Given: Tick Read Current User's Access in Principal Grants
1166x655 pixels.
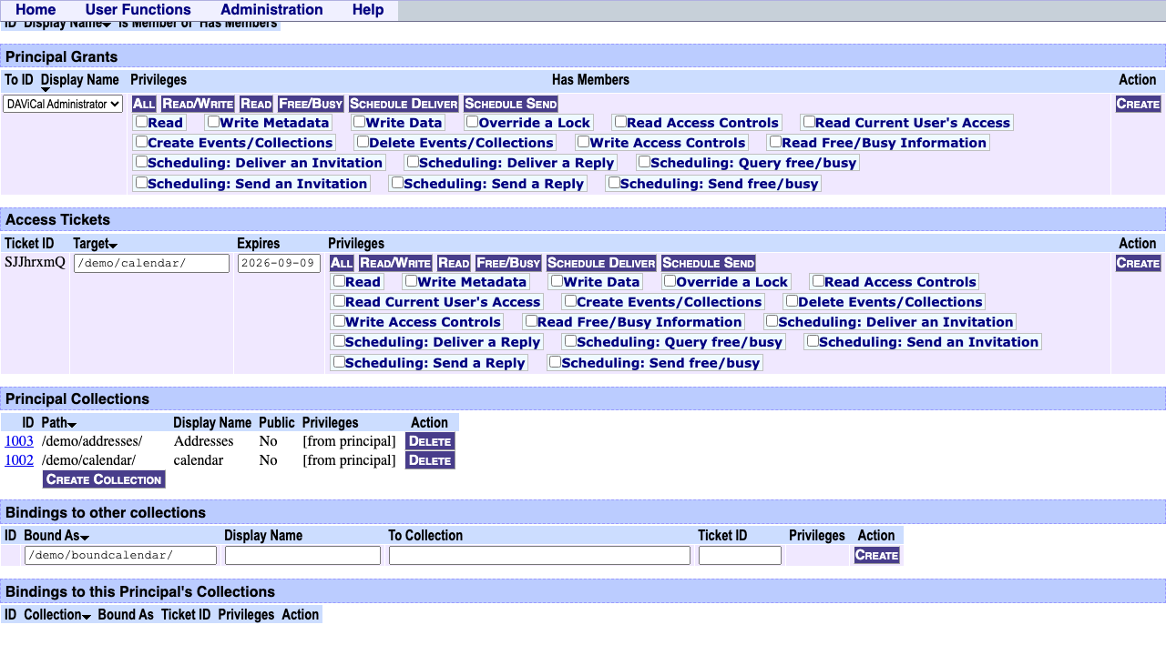Looking at the screenshot, I should (809, 121).
